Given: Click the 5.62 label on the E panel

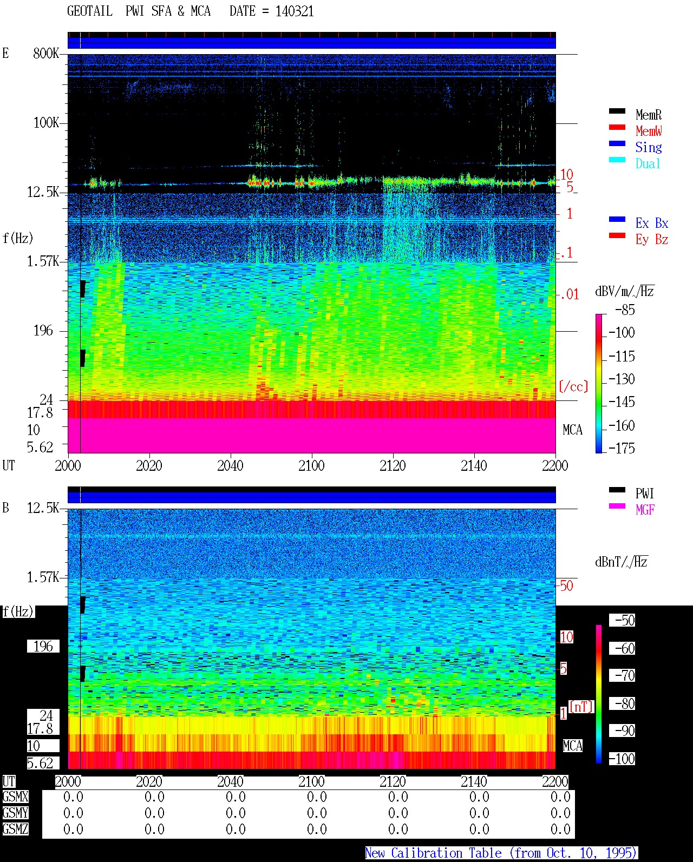Looking at the screenshot, I should [40, 447].
